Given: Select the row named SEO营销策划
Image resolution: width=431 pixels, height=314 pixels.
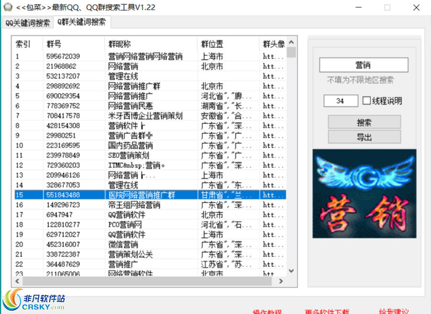Looking at the screenshot, I should (x=150, y=155).
